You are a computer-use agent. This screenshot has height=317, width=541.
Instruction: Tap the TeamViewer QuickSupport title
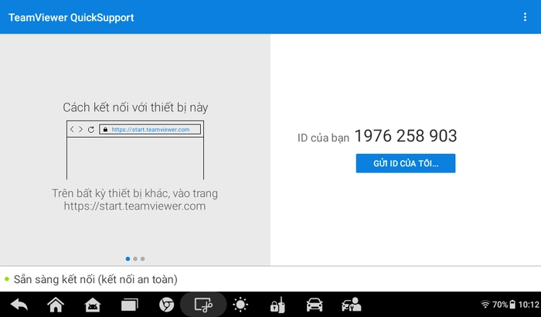(x=71, y=17)
